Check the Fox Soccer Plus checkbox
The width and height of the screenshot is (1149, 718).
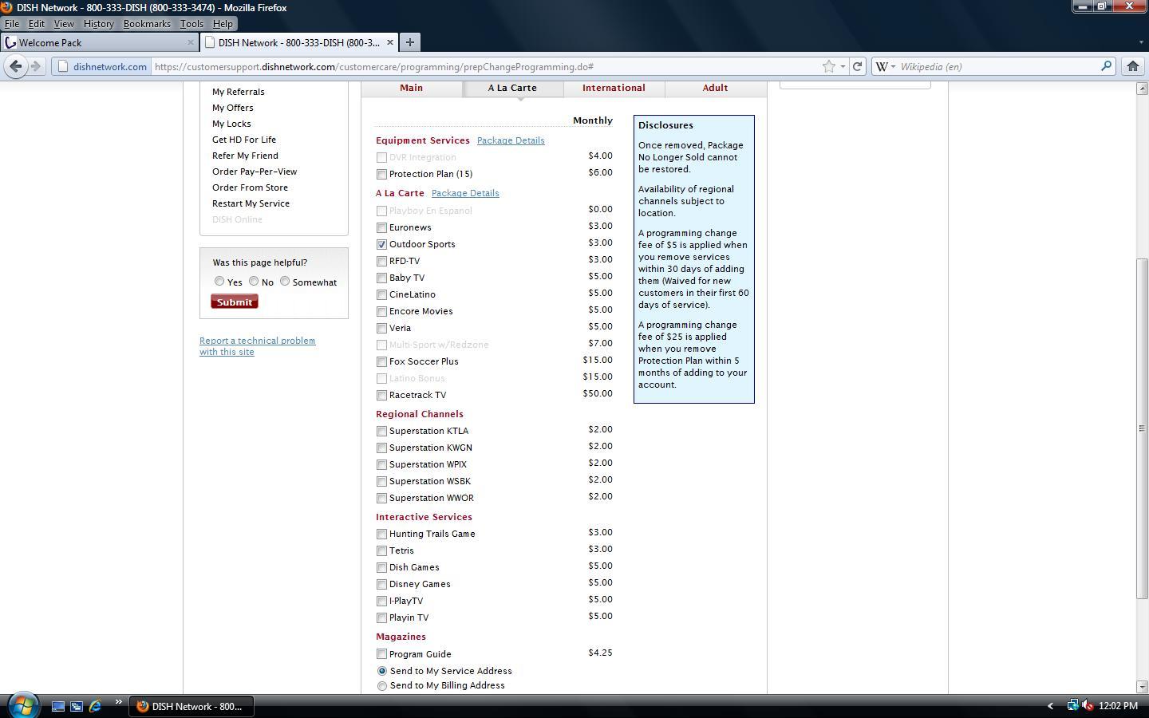(x=381, y=361)
